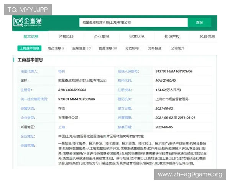
Task: Click the company address ending in 128室
Action: [x=101, y=136]
